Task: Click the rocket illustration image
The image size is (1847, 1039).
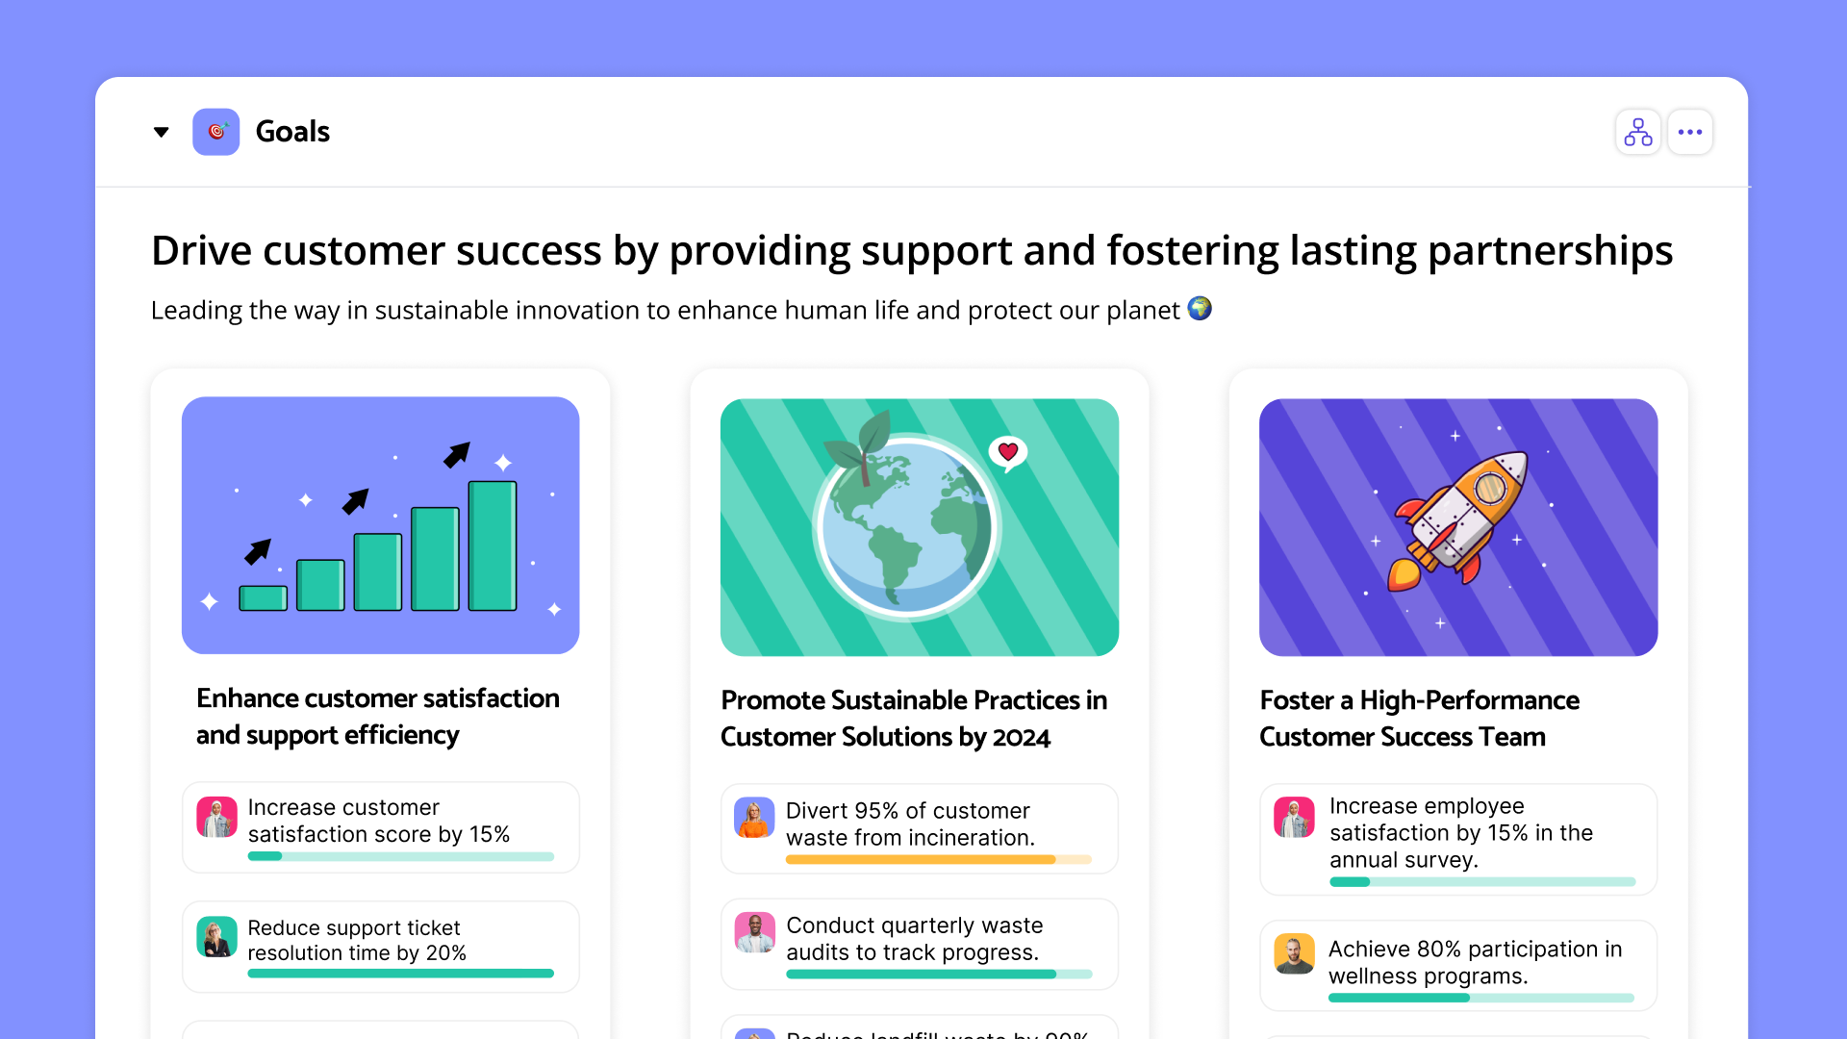Action: pyautogui.click(x=1457, y=527)
